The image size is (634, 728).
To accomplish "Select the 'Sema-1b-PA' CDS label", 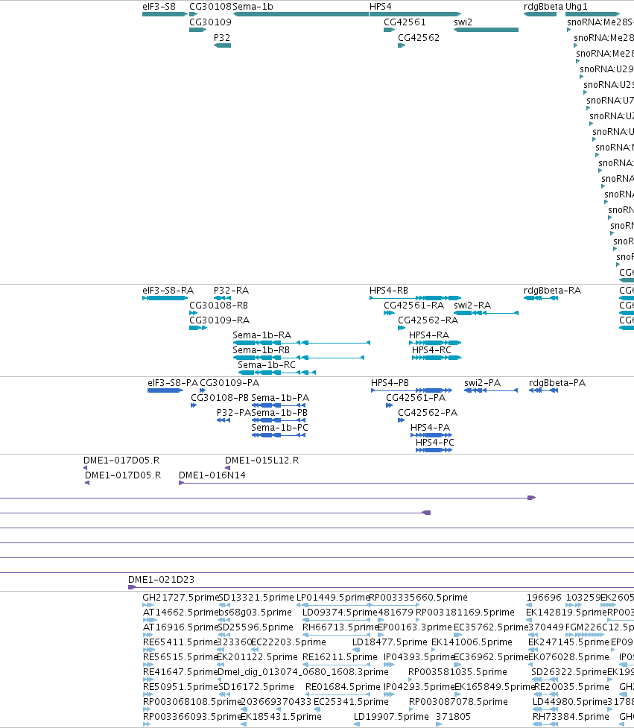I will click(280, 397).
